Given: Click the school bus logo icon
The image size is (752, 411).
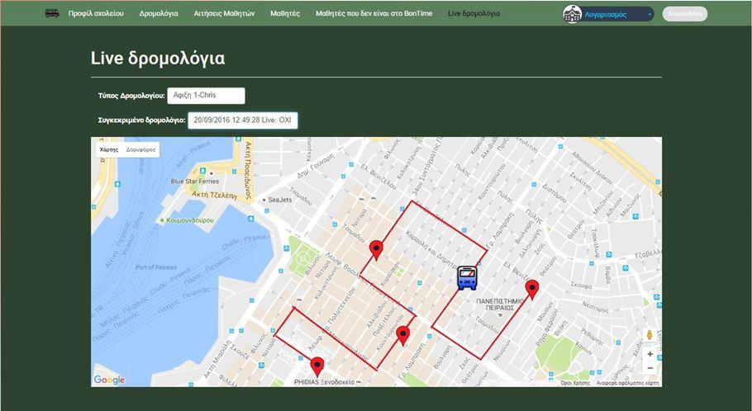Looking at the screenshot, I should tap(52, 13).
